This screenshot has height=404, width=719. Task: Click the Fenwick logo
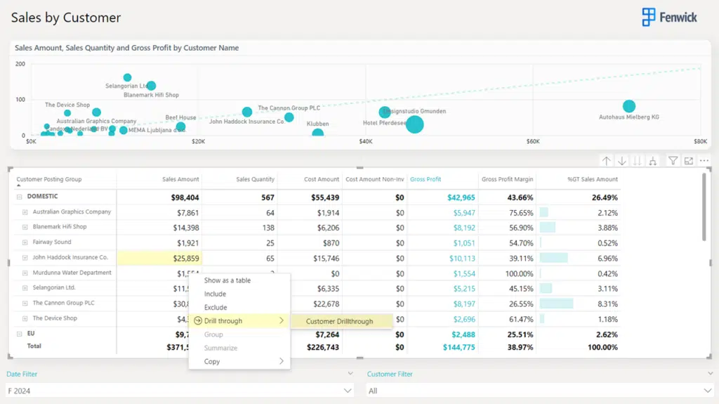(670, 18)
